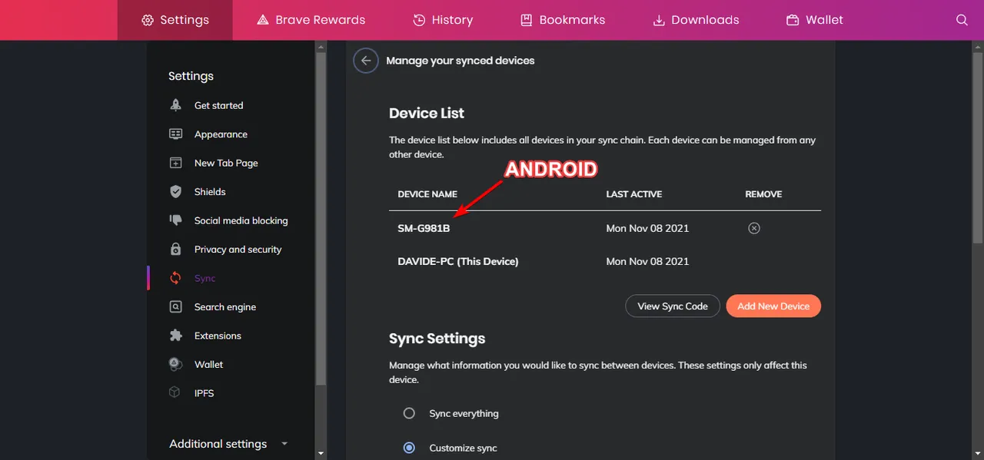This screenshot has height=460, width=984.
Task: Click the Sync arrows icon in sidebar
Action: tap(175, 278)
